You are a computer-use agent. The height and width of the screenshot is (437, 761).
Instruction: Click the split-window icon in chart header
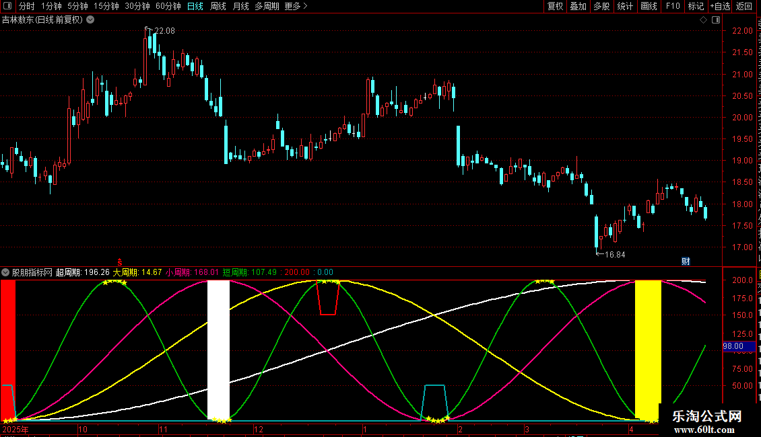pyautogui.click(x=716, y=20)
